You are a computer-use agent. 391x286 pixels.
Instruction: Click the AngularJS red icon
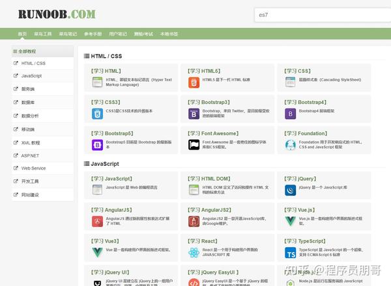point(97,222)
